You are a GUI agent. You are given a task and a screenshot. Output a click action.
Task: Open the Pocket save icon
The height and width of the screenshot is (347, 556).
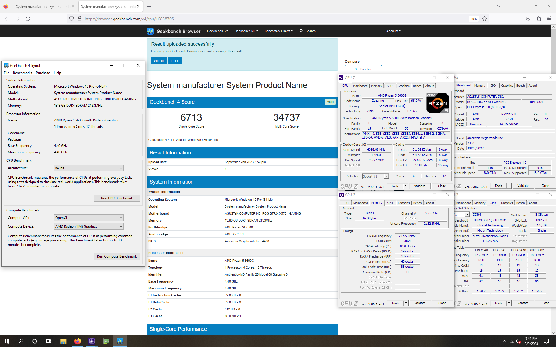[x=528, y=19]
